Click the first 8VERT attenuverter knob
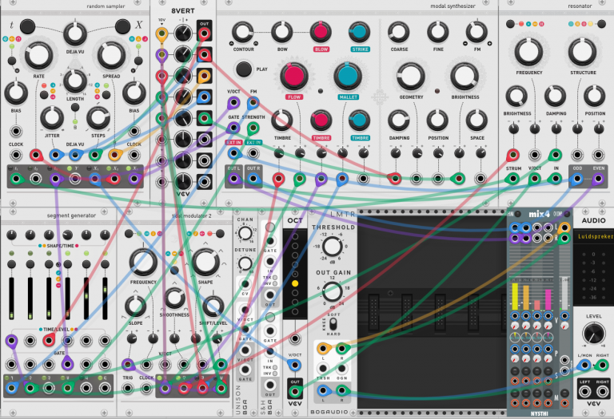This screenshot has height=419, width=614. (183, 34)
